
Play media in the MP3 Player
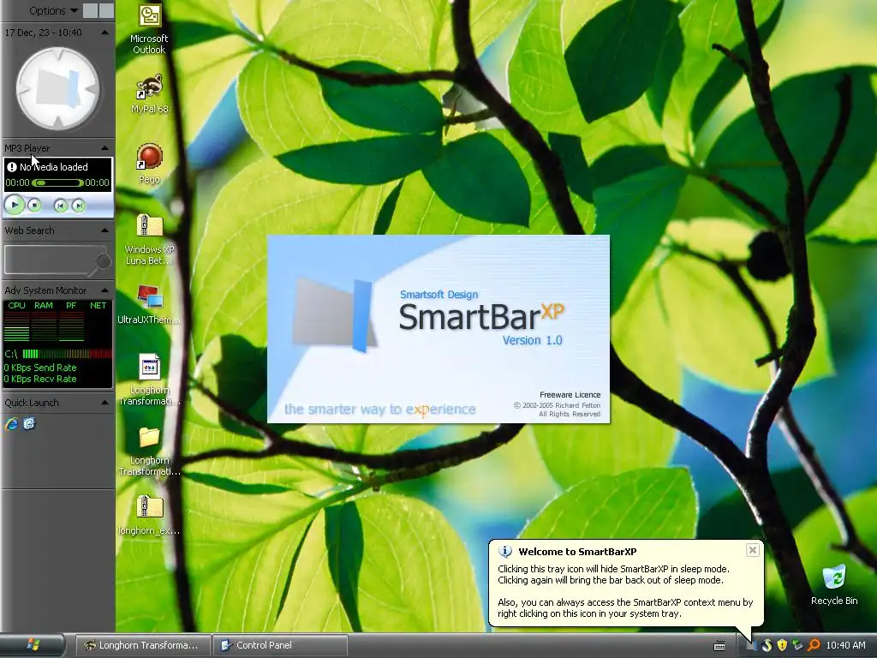[15, 206]
